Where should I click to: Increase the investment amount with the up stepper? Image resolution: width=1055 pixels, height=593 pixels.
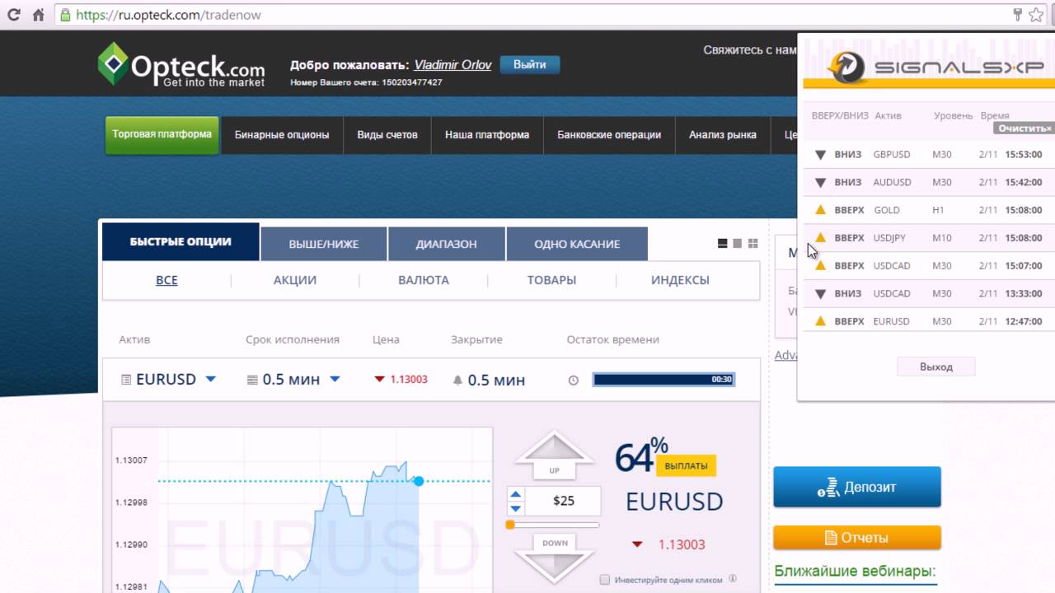coord(516,495)
